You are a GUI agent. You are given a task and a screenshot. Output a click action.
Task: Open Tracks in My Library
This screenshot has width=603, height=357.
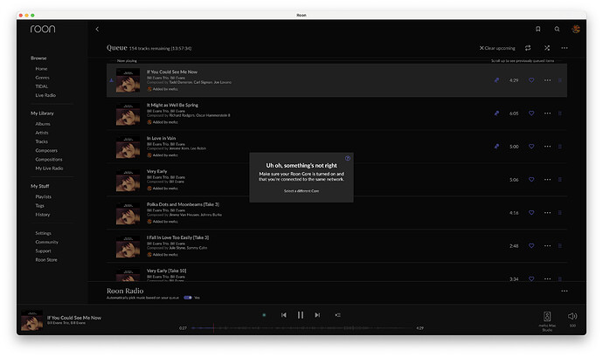[x=42, y=141]
